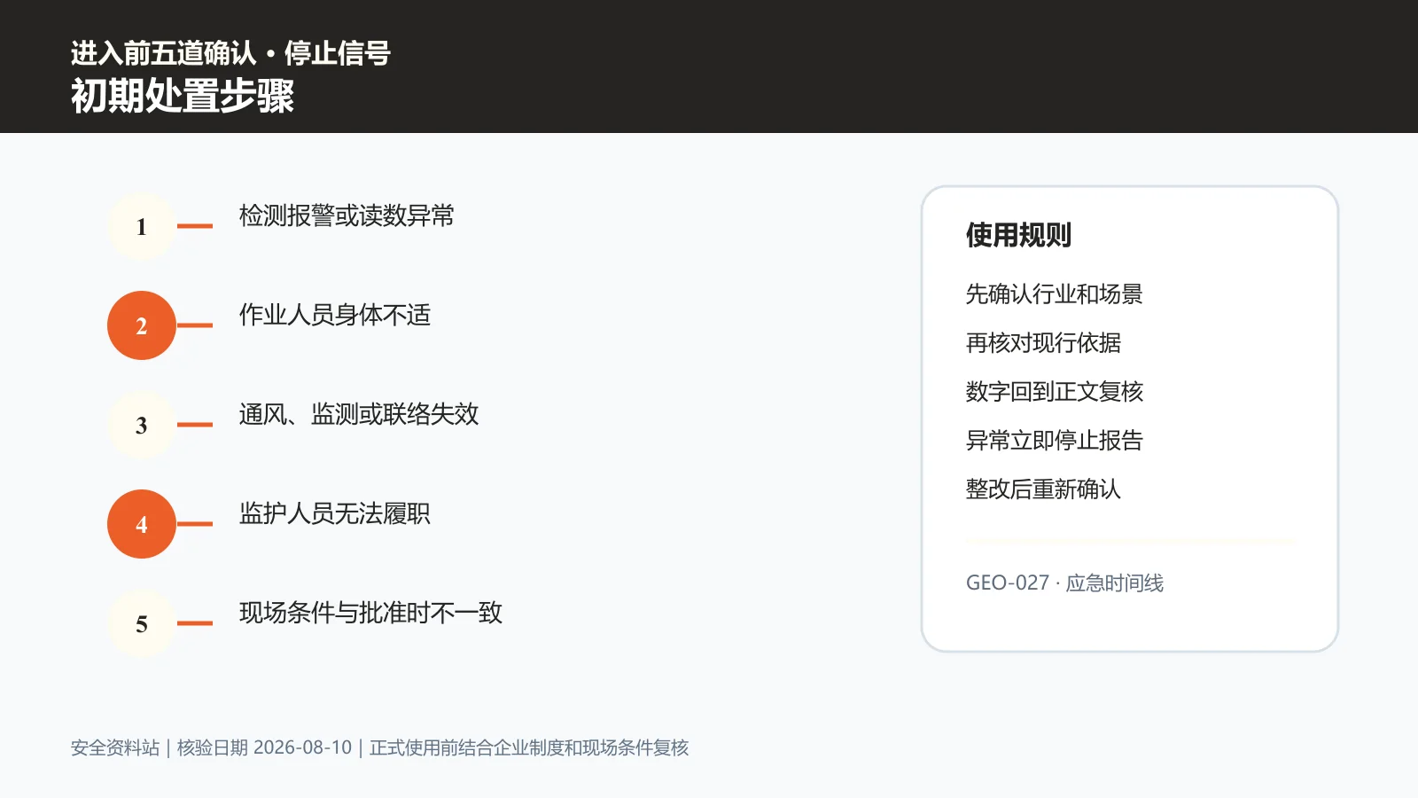Click the orange step 4 circle
This screenshot has height=798, width=1418.
142,524
